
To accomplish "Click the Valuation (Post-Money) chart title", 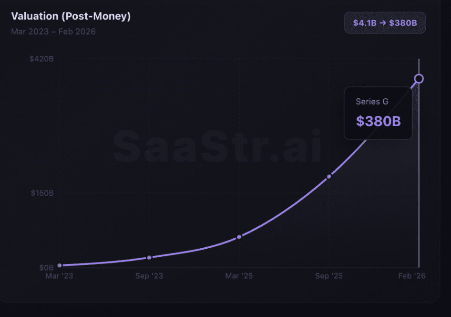I will point(71,16).
